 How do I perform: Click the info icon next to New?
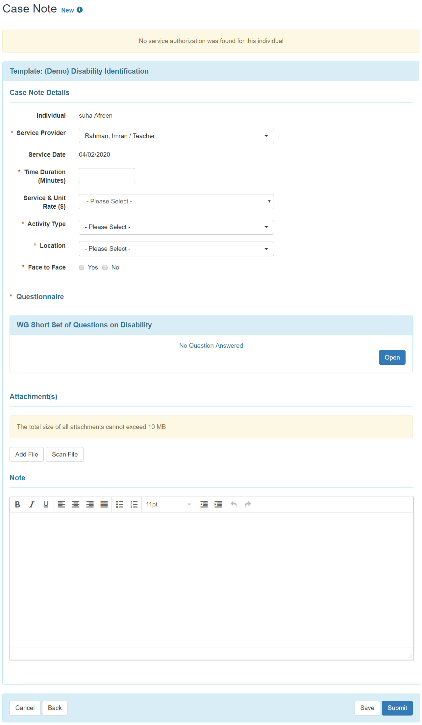pyautogui.click(x=80, y=10)
